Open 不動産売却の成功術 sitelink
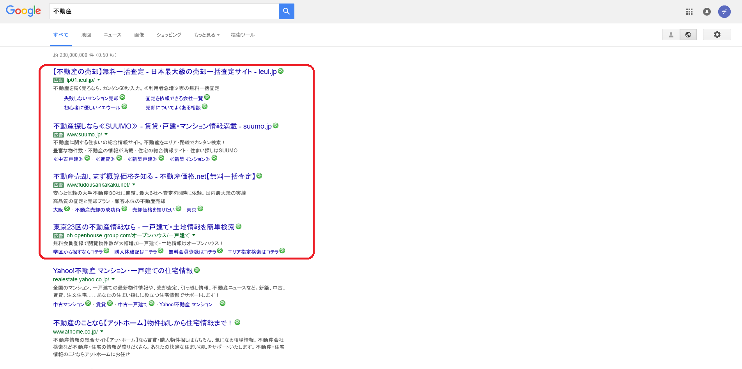The height and width of the screenshot is (369, 742). point(97,210)
